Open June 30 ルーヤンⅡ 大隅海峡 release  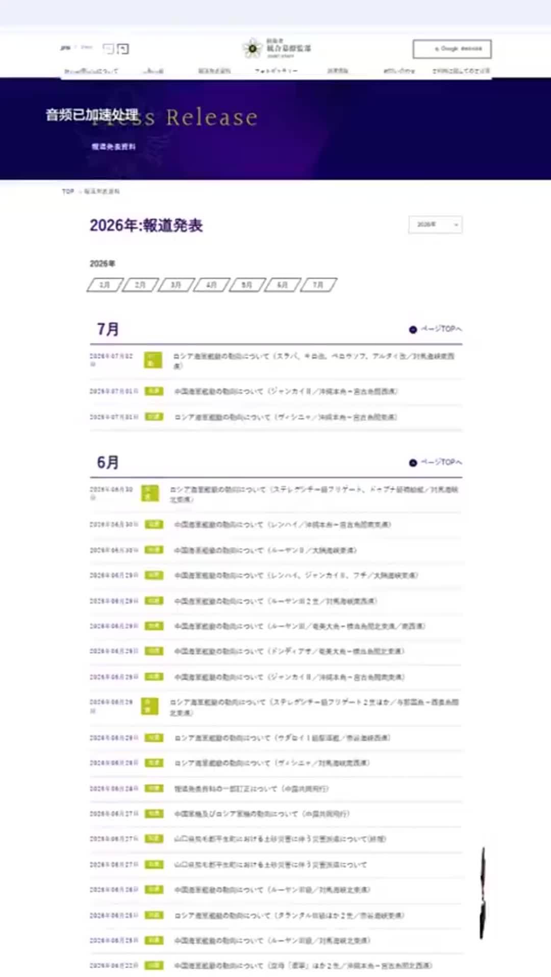265,550
